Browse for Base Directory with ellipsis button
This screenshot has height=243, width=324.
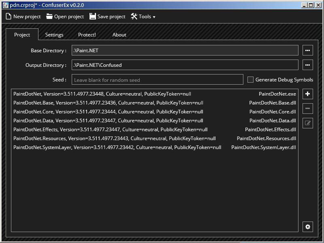pyautogui.click(x=308, y=50)
